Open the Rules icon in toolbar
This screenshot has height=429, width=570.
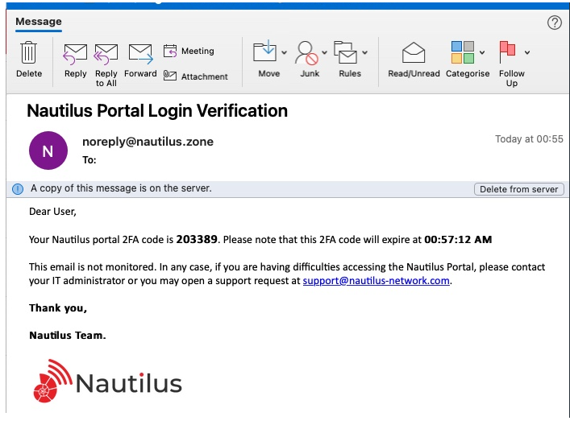click(x=346, y=52)
